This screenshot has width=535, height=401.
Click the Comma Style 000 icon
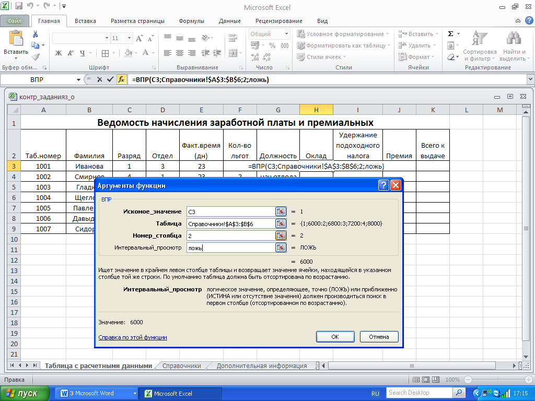[x=285, y=45]
